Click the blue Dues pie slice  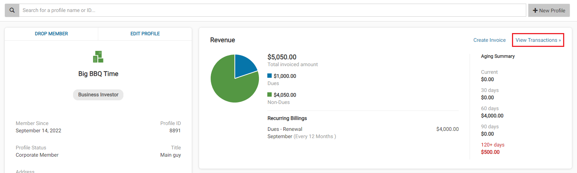[244, 65]
